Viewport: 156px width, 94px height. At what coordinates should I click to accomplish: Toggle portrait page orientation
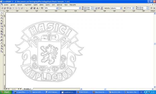96,8
